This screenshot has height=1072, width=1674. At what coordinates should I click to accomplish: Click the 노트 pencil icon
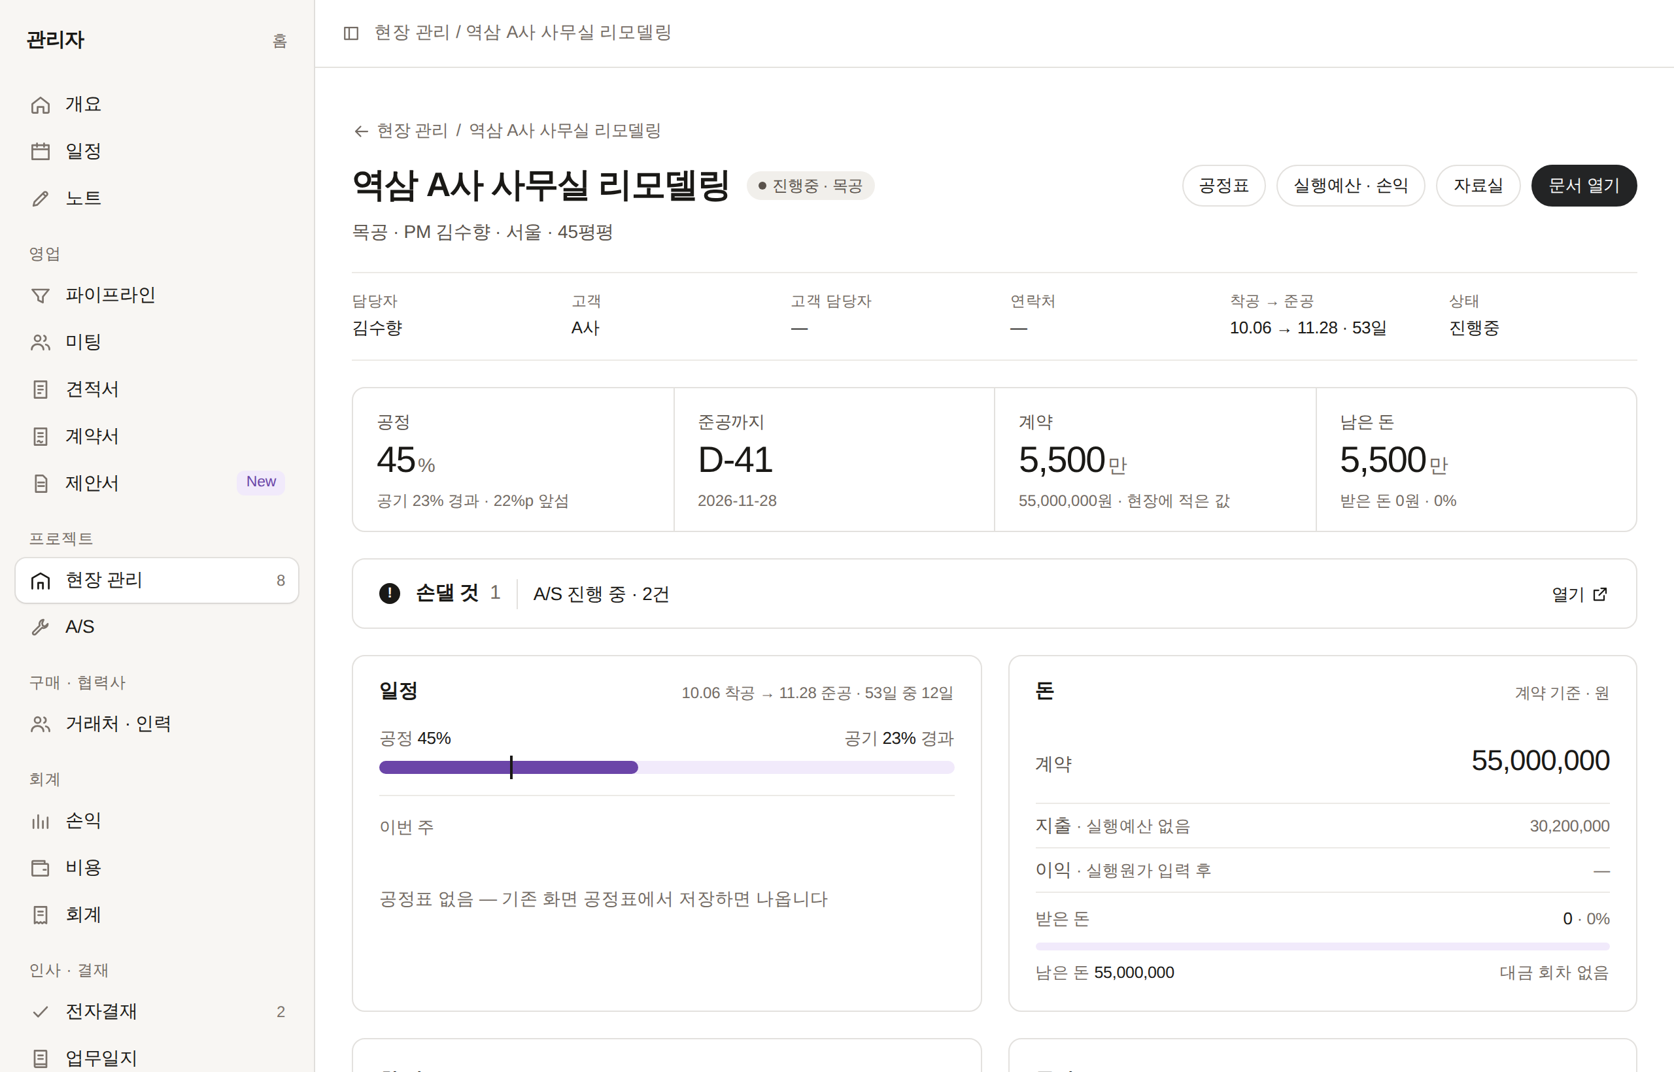41,199
